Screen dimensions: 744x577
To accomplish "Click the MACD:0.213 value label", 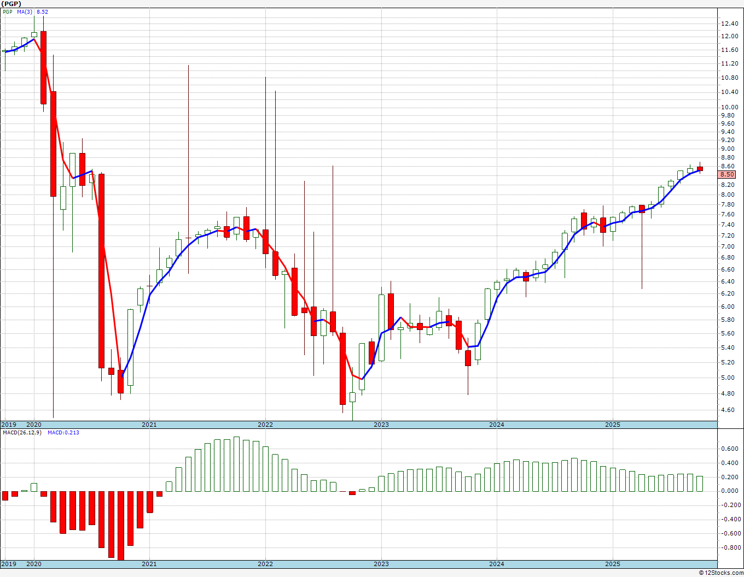I will point(63,433).
